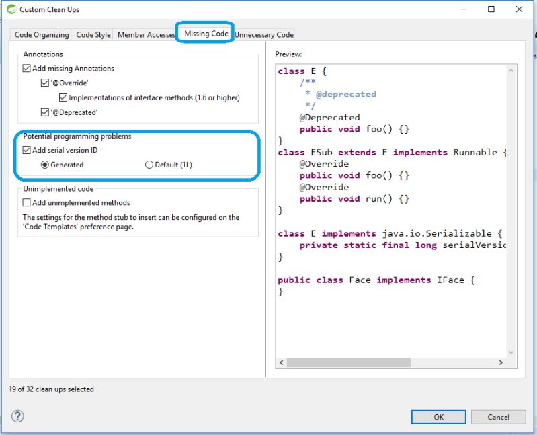Click 'private static final long' preview line
537x435 pixels.
(403, 245)
